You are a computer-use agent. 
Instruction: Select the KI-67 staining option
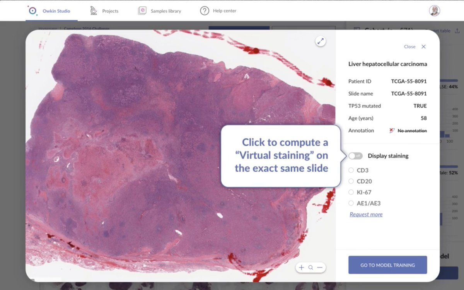pos(351,192)
